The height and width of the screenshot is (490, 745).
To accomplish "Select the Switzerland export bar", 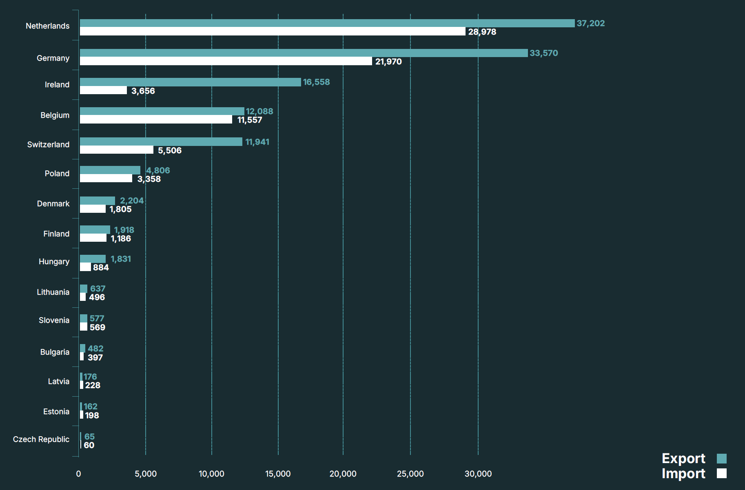I will click(x=161, y=142).
